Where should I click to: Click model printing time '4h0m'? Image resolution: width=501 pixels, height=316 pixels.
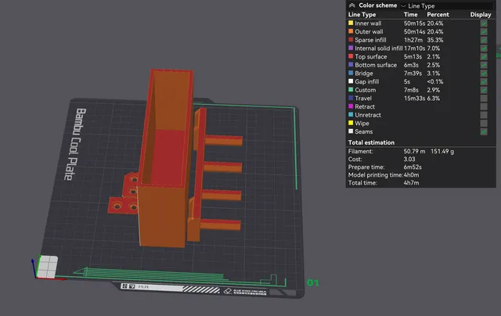click(411, 175)
